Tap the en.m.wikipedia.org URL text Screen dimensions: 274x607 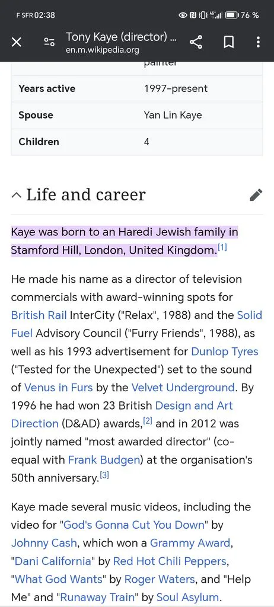pos(103,50)
